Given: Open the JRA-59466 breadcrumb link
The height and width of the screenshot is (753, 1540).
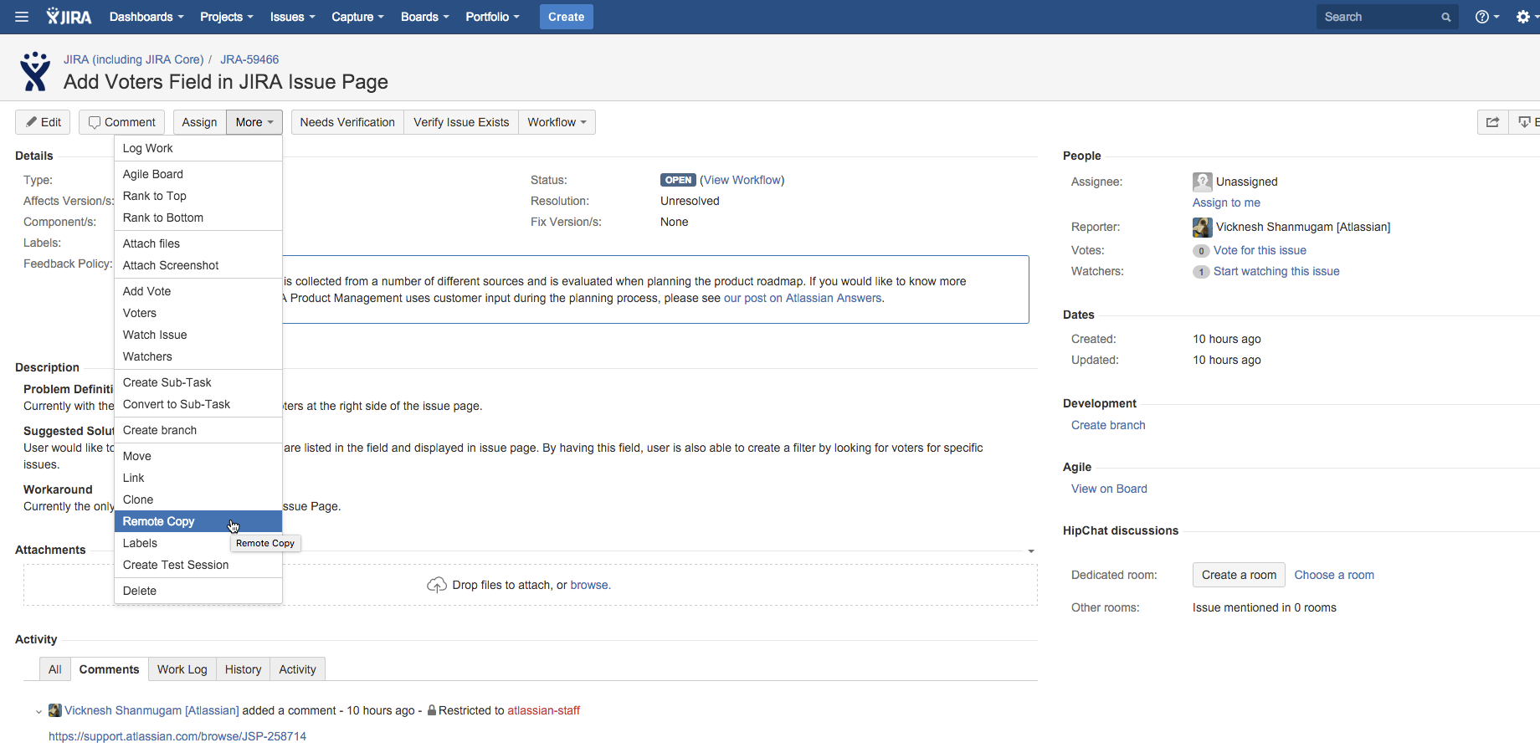Looking at the screenshot, I should click(249, 59).
